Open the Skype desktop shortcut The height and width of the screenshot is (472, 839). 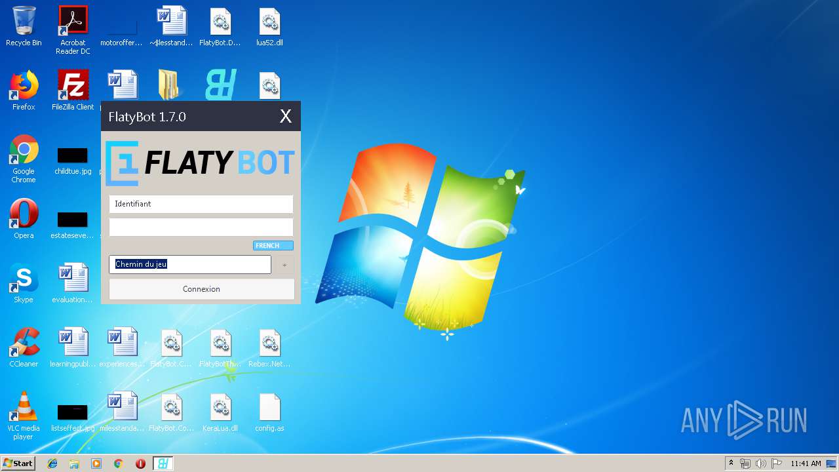click(24, 283)
